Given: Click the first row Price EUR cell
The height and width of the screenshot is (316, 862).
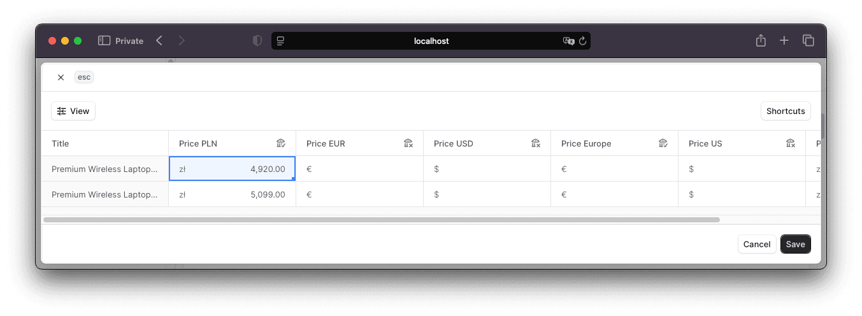Looking at the screenshot, I should [x=359, y=169].
